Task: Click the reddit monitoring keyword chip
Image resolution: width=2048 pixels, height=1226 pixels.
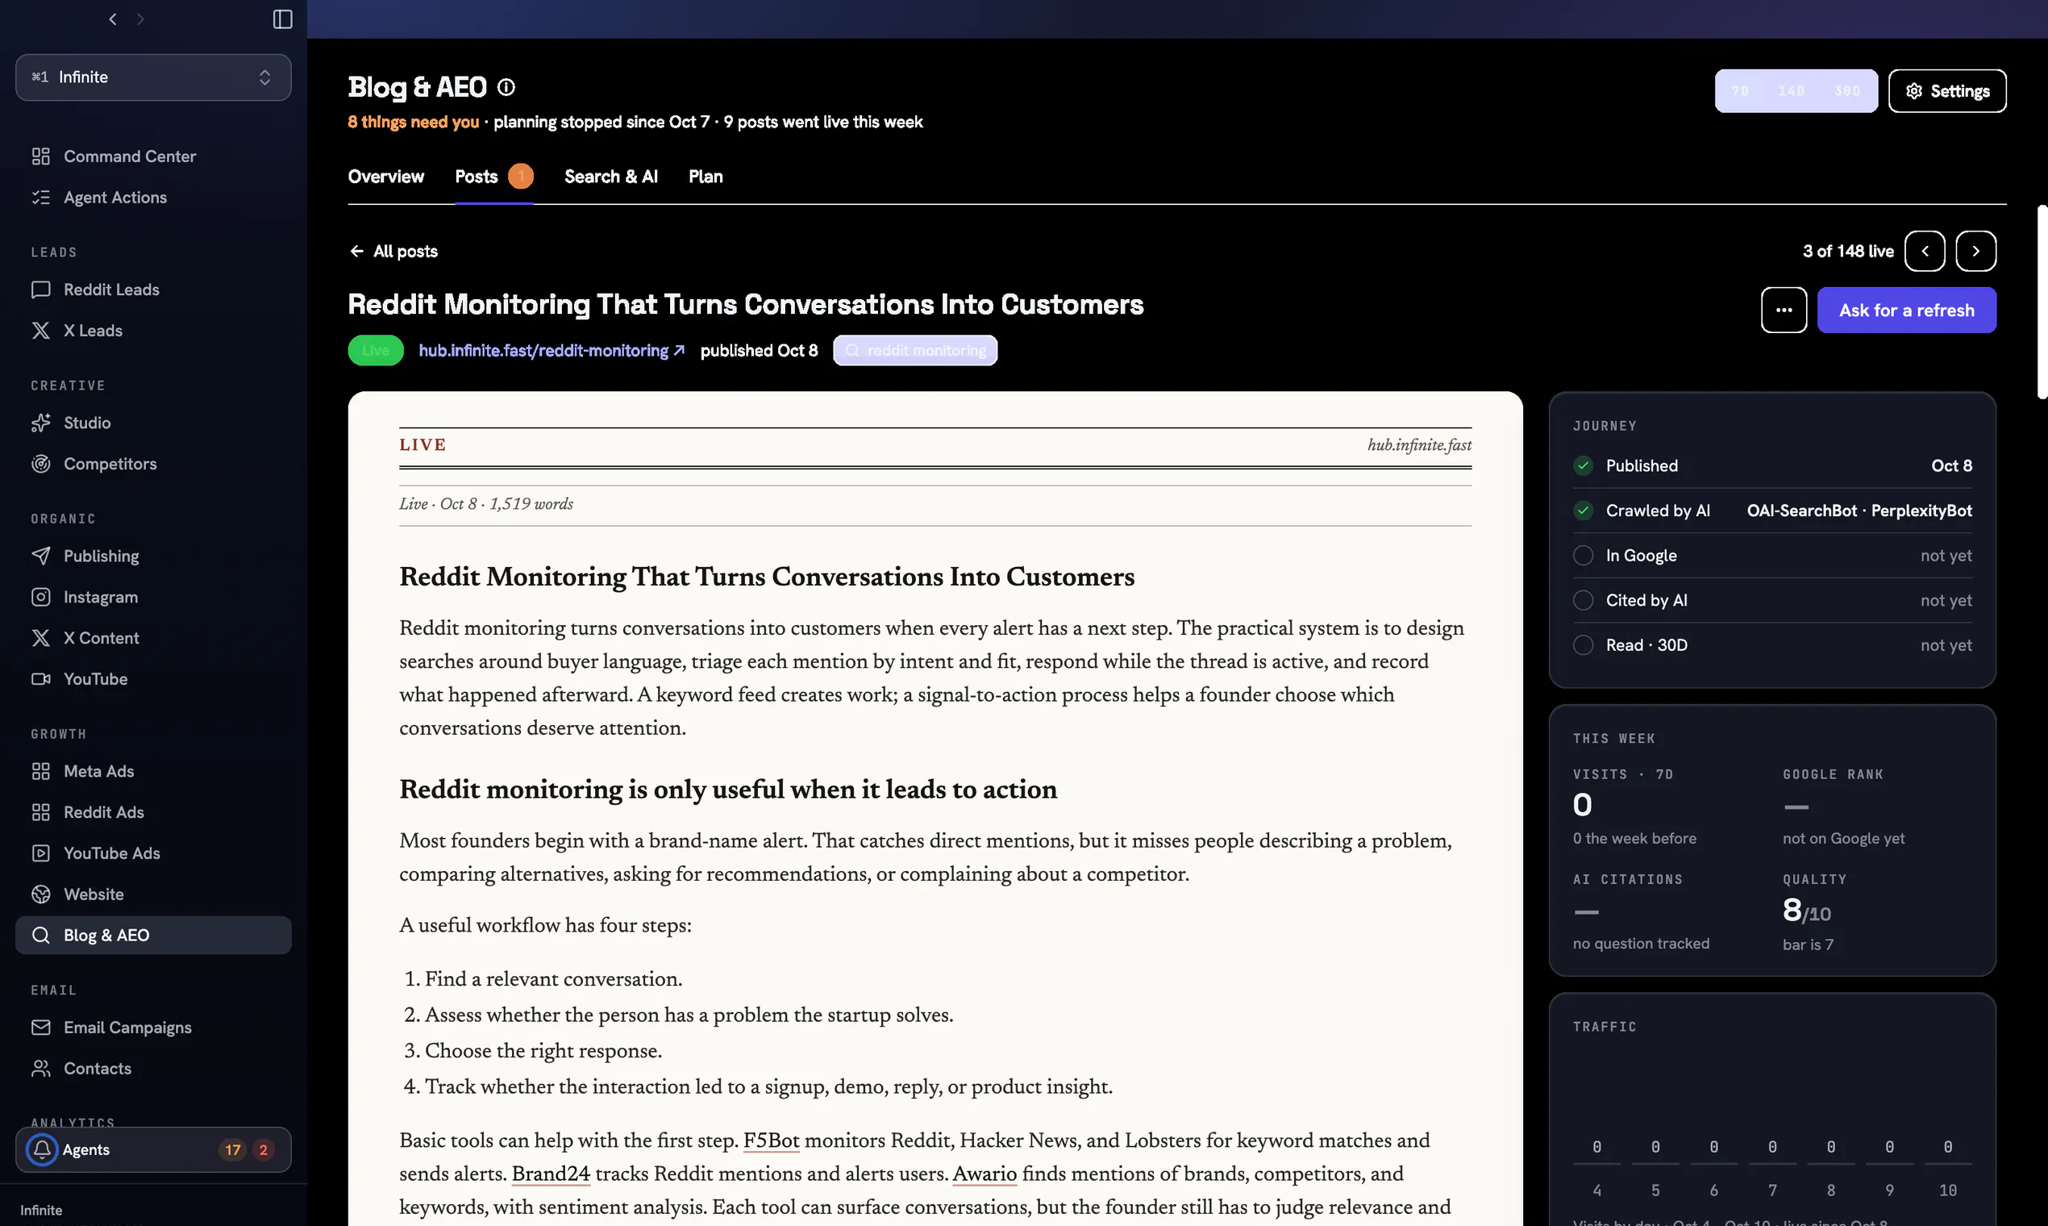Action: pyautogui.click(x=915, y=350)
